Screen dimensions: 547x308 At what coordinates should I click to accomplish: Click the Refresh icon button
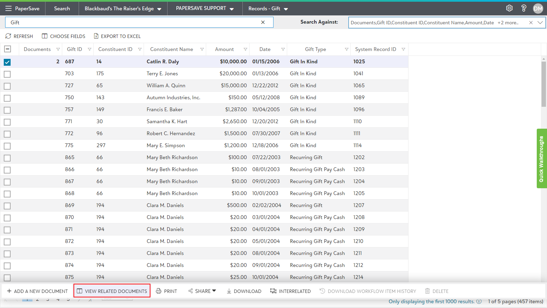(x=9, y=36)
